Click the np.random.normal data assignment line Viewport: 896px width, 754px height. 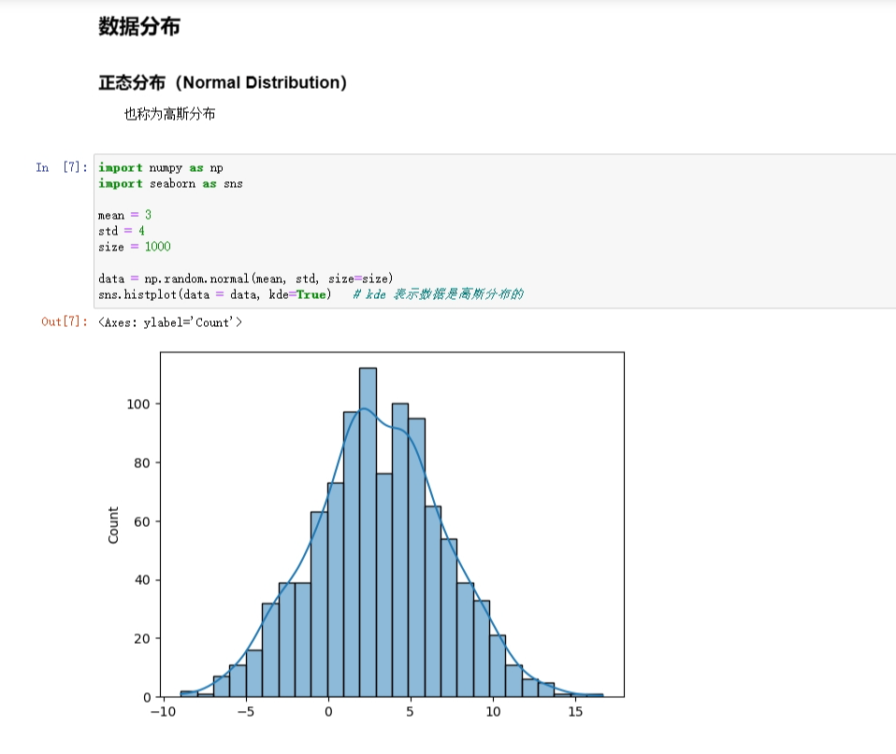(x=246, y=278)
